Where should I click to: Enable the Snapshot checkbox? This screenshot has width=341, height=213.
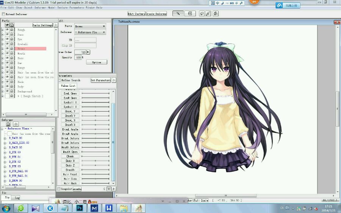(58, 189)
